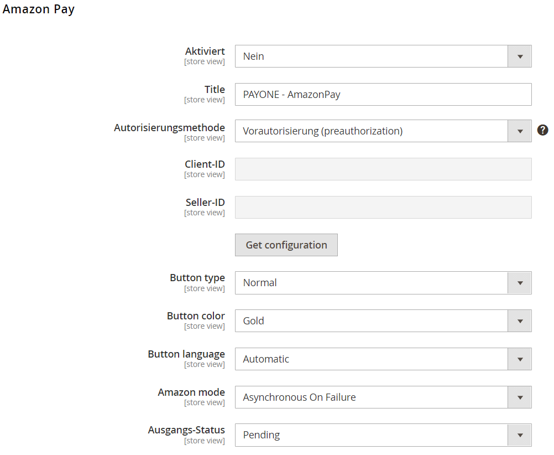Image resolution: width=554 pixels, height=455 pixels.
Task: Click the Button type field label
Action: 197,278
